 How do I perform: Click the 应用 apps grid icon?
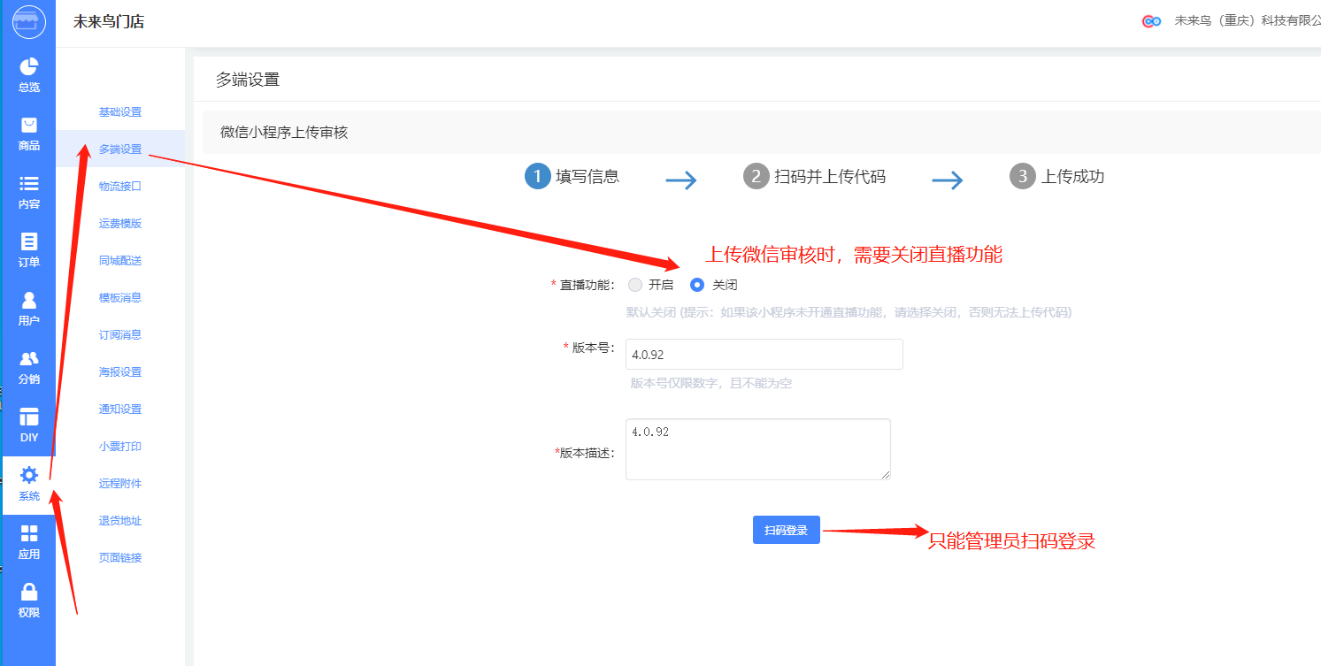point(29,533)
